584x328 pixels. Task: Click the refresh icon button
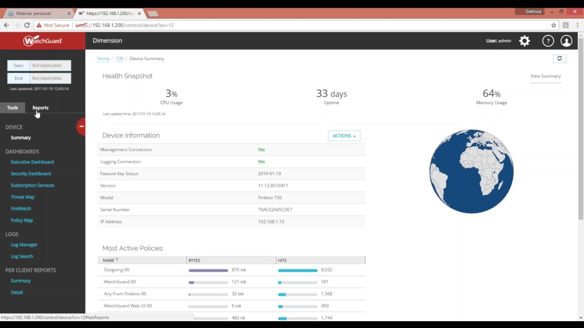point(559,58)
